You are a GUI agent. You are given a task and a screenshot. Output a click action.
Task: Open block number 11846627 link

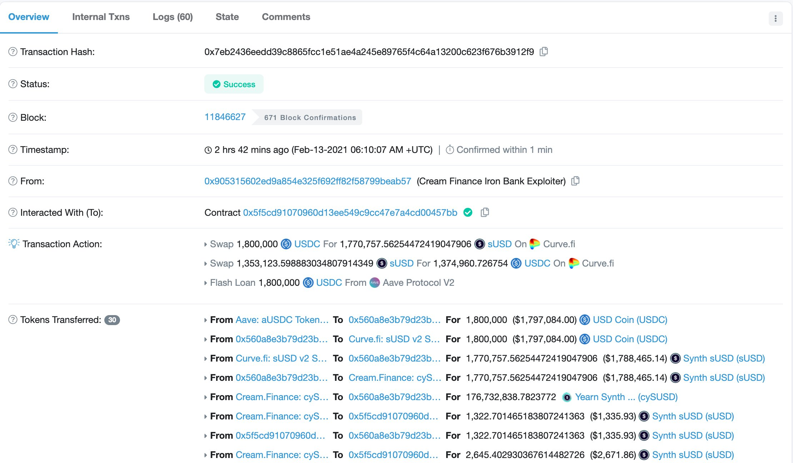(225, 117)
